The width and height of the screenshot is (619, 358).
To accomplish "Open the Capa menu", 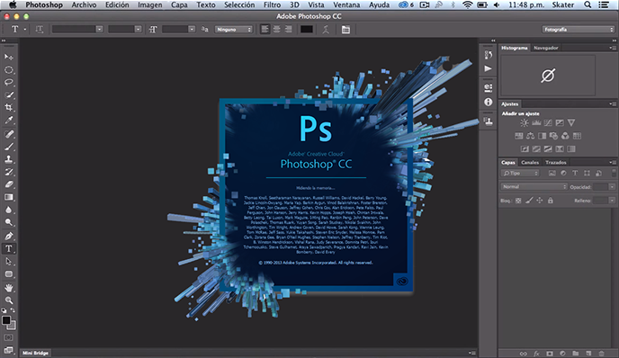I will click(179, 4).
